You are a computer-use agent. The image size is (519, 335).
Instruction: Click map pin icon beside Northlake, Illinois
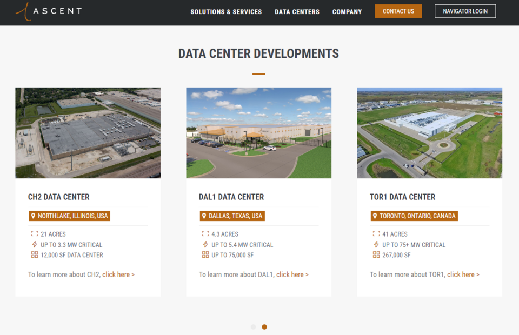(33, 216)
